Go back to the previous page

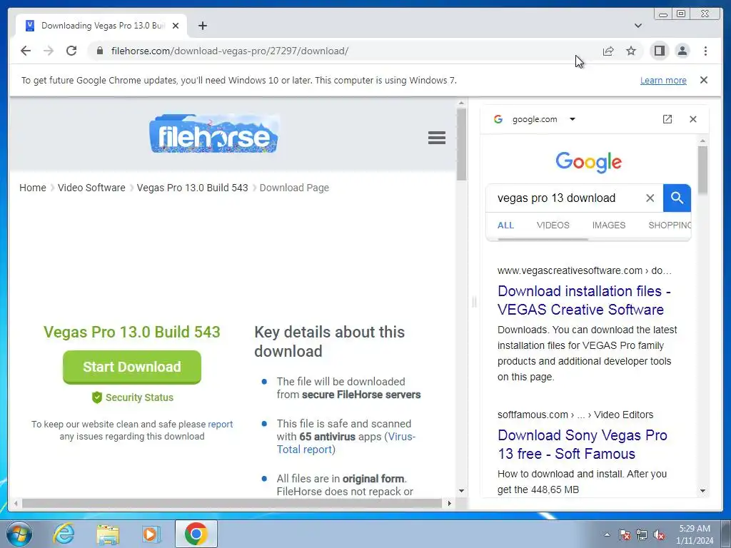26,51
